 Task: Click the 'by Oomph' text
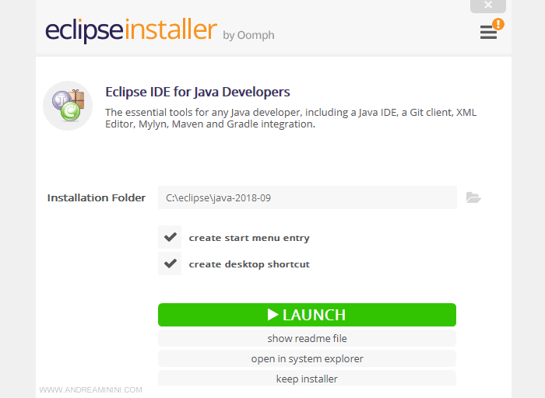click(x=248, y=35)
